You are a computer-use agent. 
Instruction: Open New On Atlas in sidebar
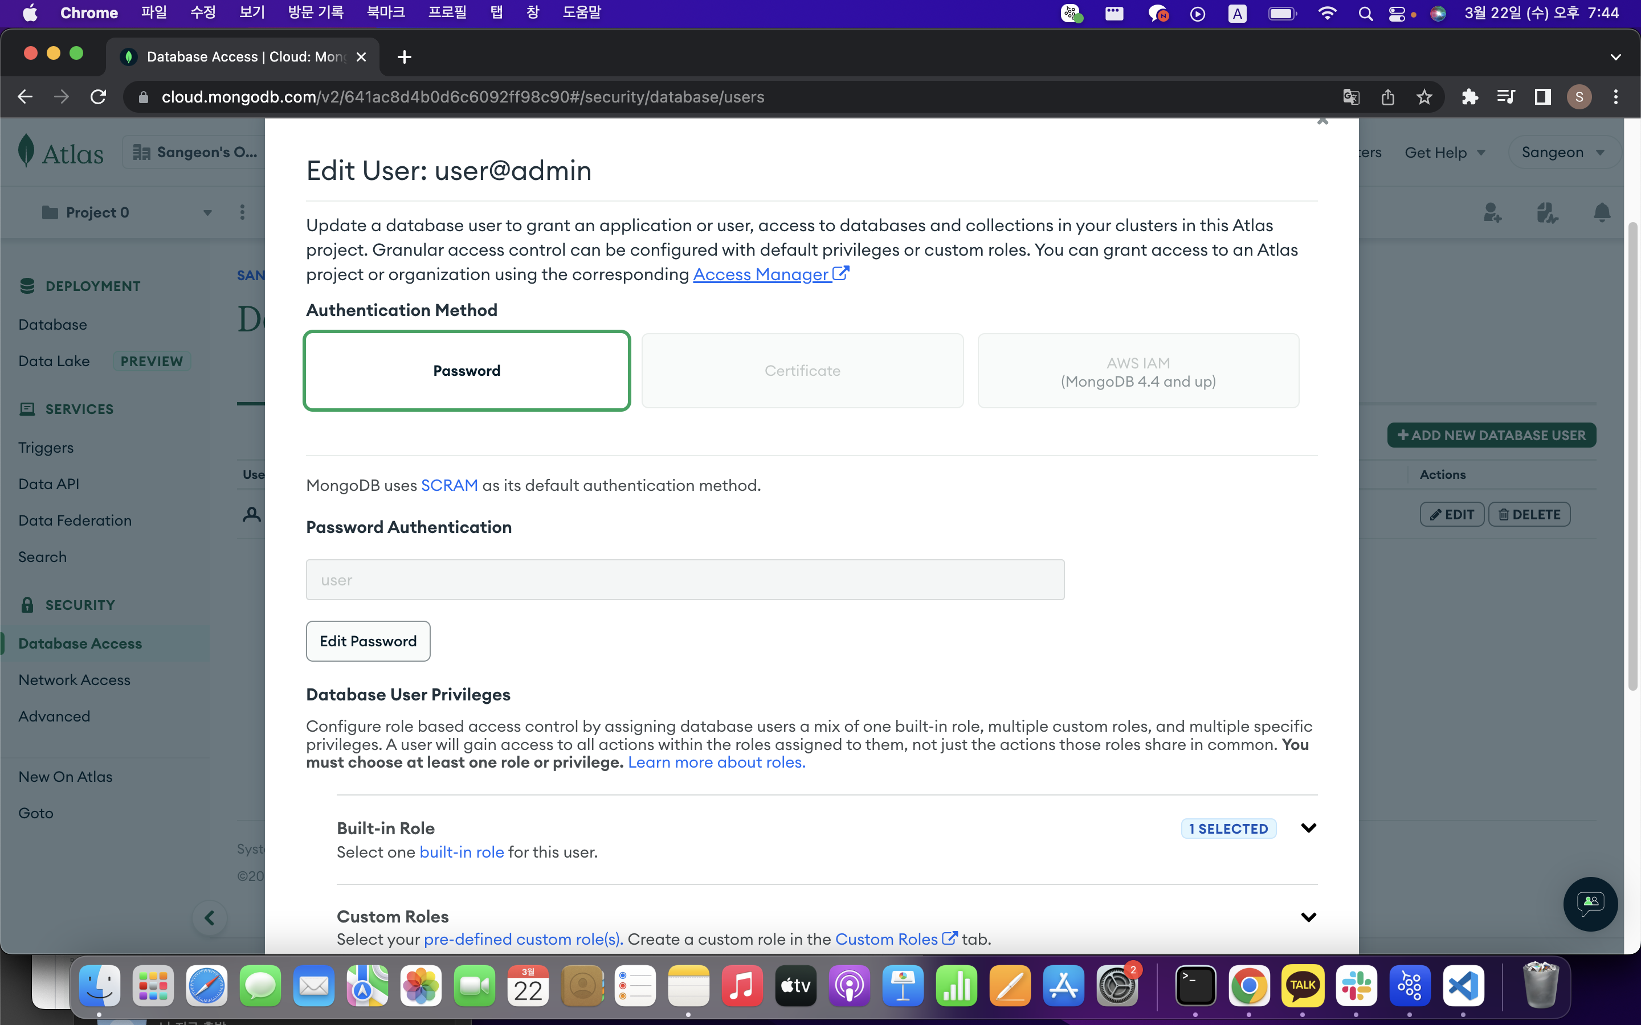66,777
